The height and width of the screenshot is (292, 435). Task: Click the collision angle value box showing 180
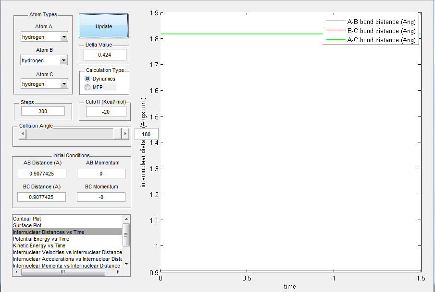(147, 134)
